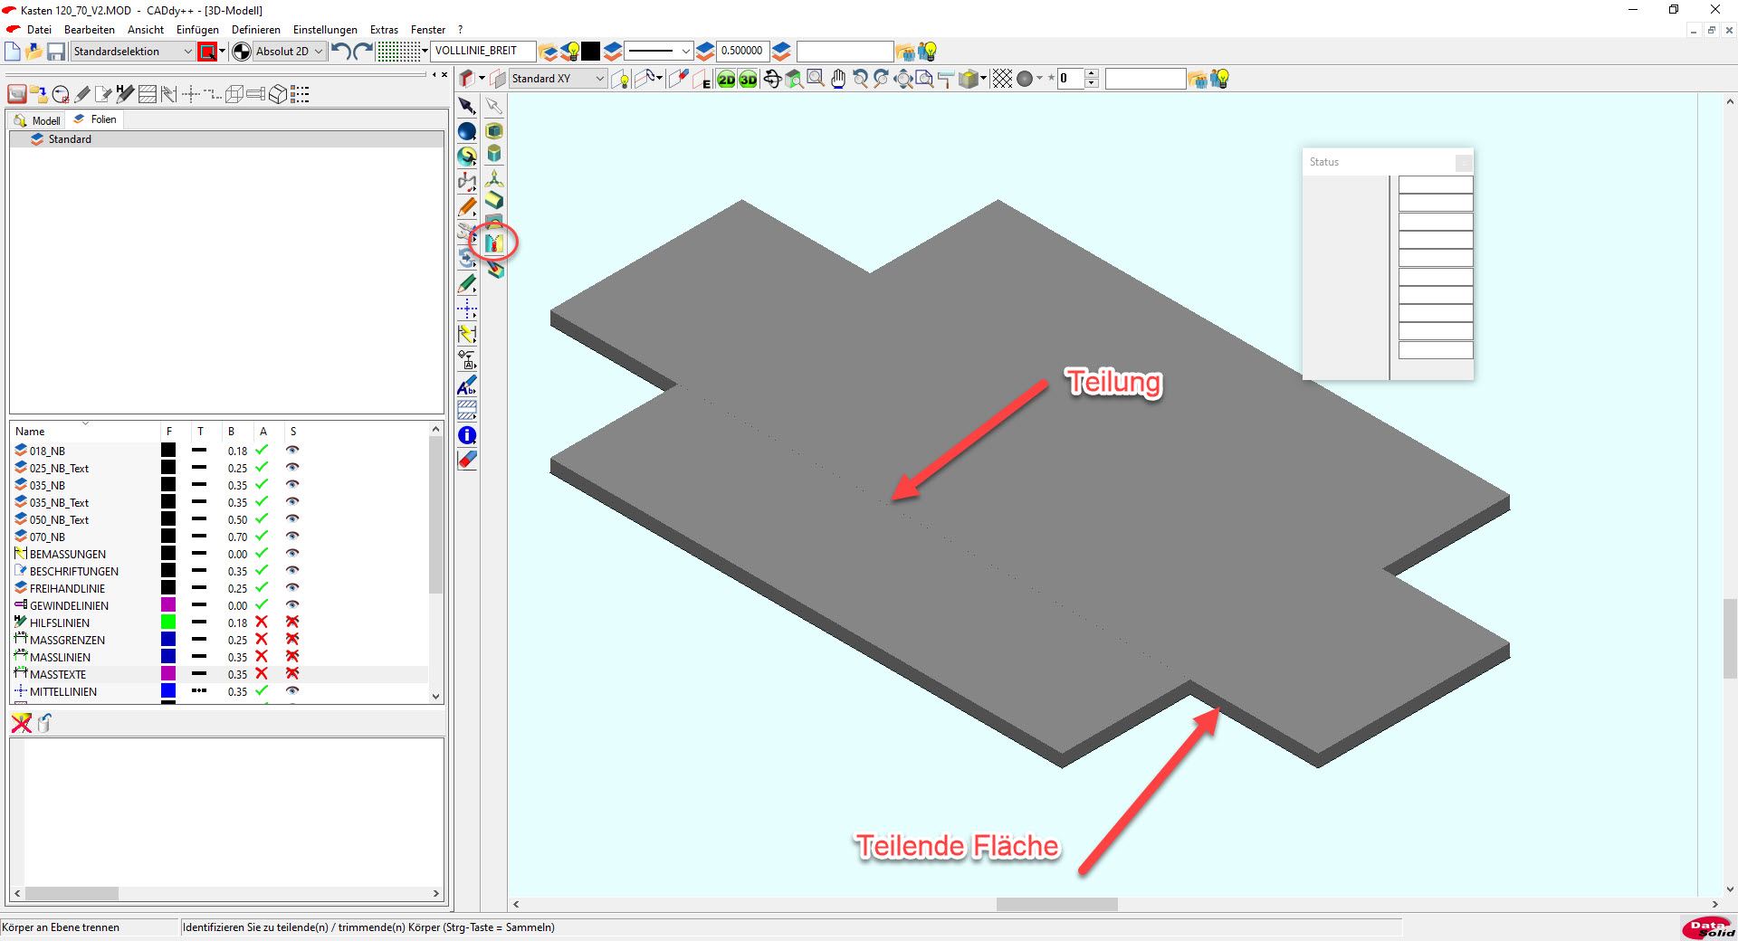Click the blue sphere tool icon
1738x941 pixels.
467,132
